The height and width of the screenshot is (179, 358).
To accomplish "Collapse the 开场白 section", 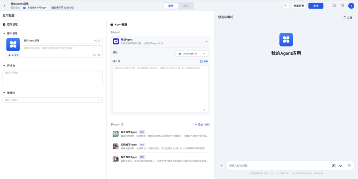I will click(x=4, y=66).
